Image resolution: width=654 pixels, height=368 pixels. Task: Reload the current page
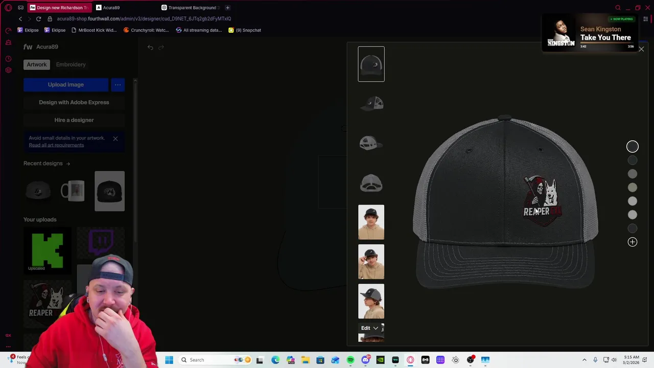point(38,19)
